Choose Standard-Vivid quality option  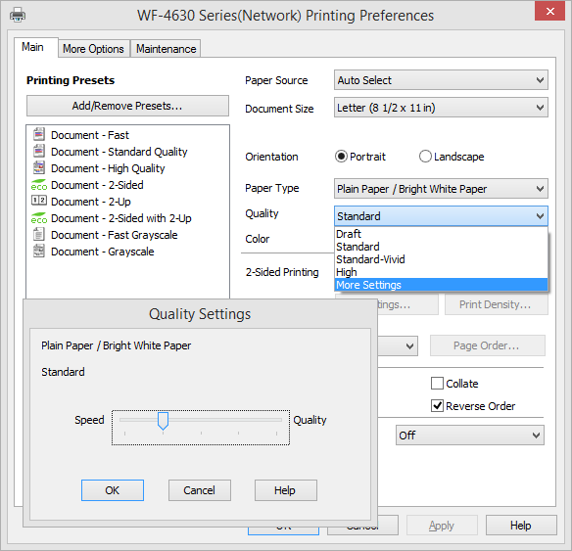click(x=441, y=259)
